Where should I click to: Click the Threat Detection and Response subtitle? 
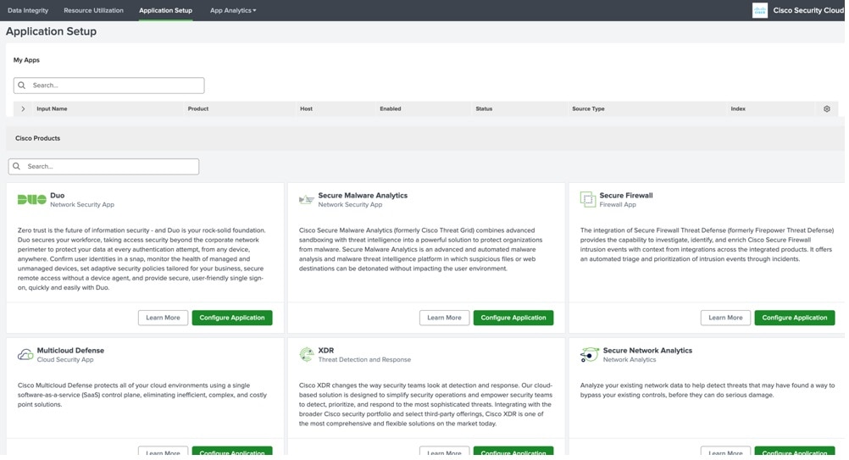[364, 359]
